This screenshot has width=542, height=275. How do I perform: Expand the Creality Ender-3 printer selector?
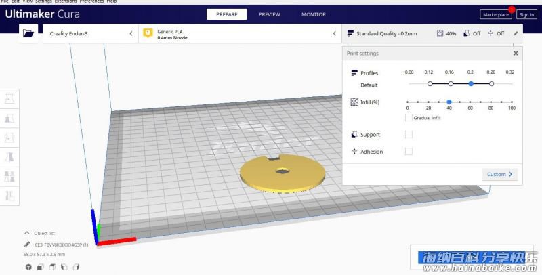[90, 33]
